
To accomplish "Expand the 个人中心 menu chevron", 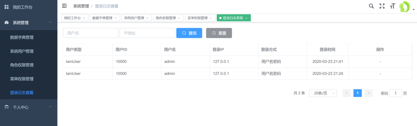I will point(50,107).
